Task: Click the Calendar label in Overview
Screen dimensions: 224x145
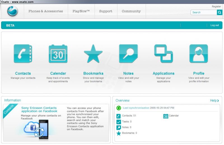Action: click(174, 116)
